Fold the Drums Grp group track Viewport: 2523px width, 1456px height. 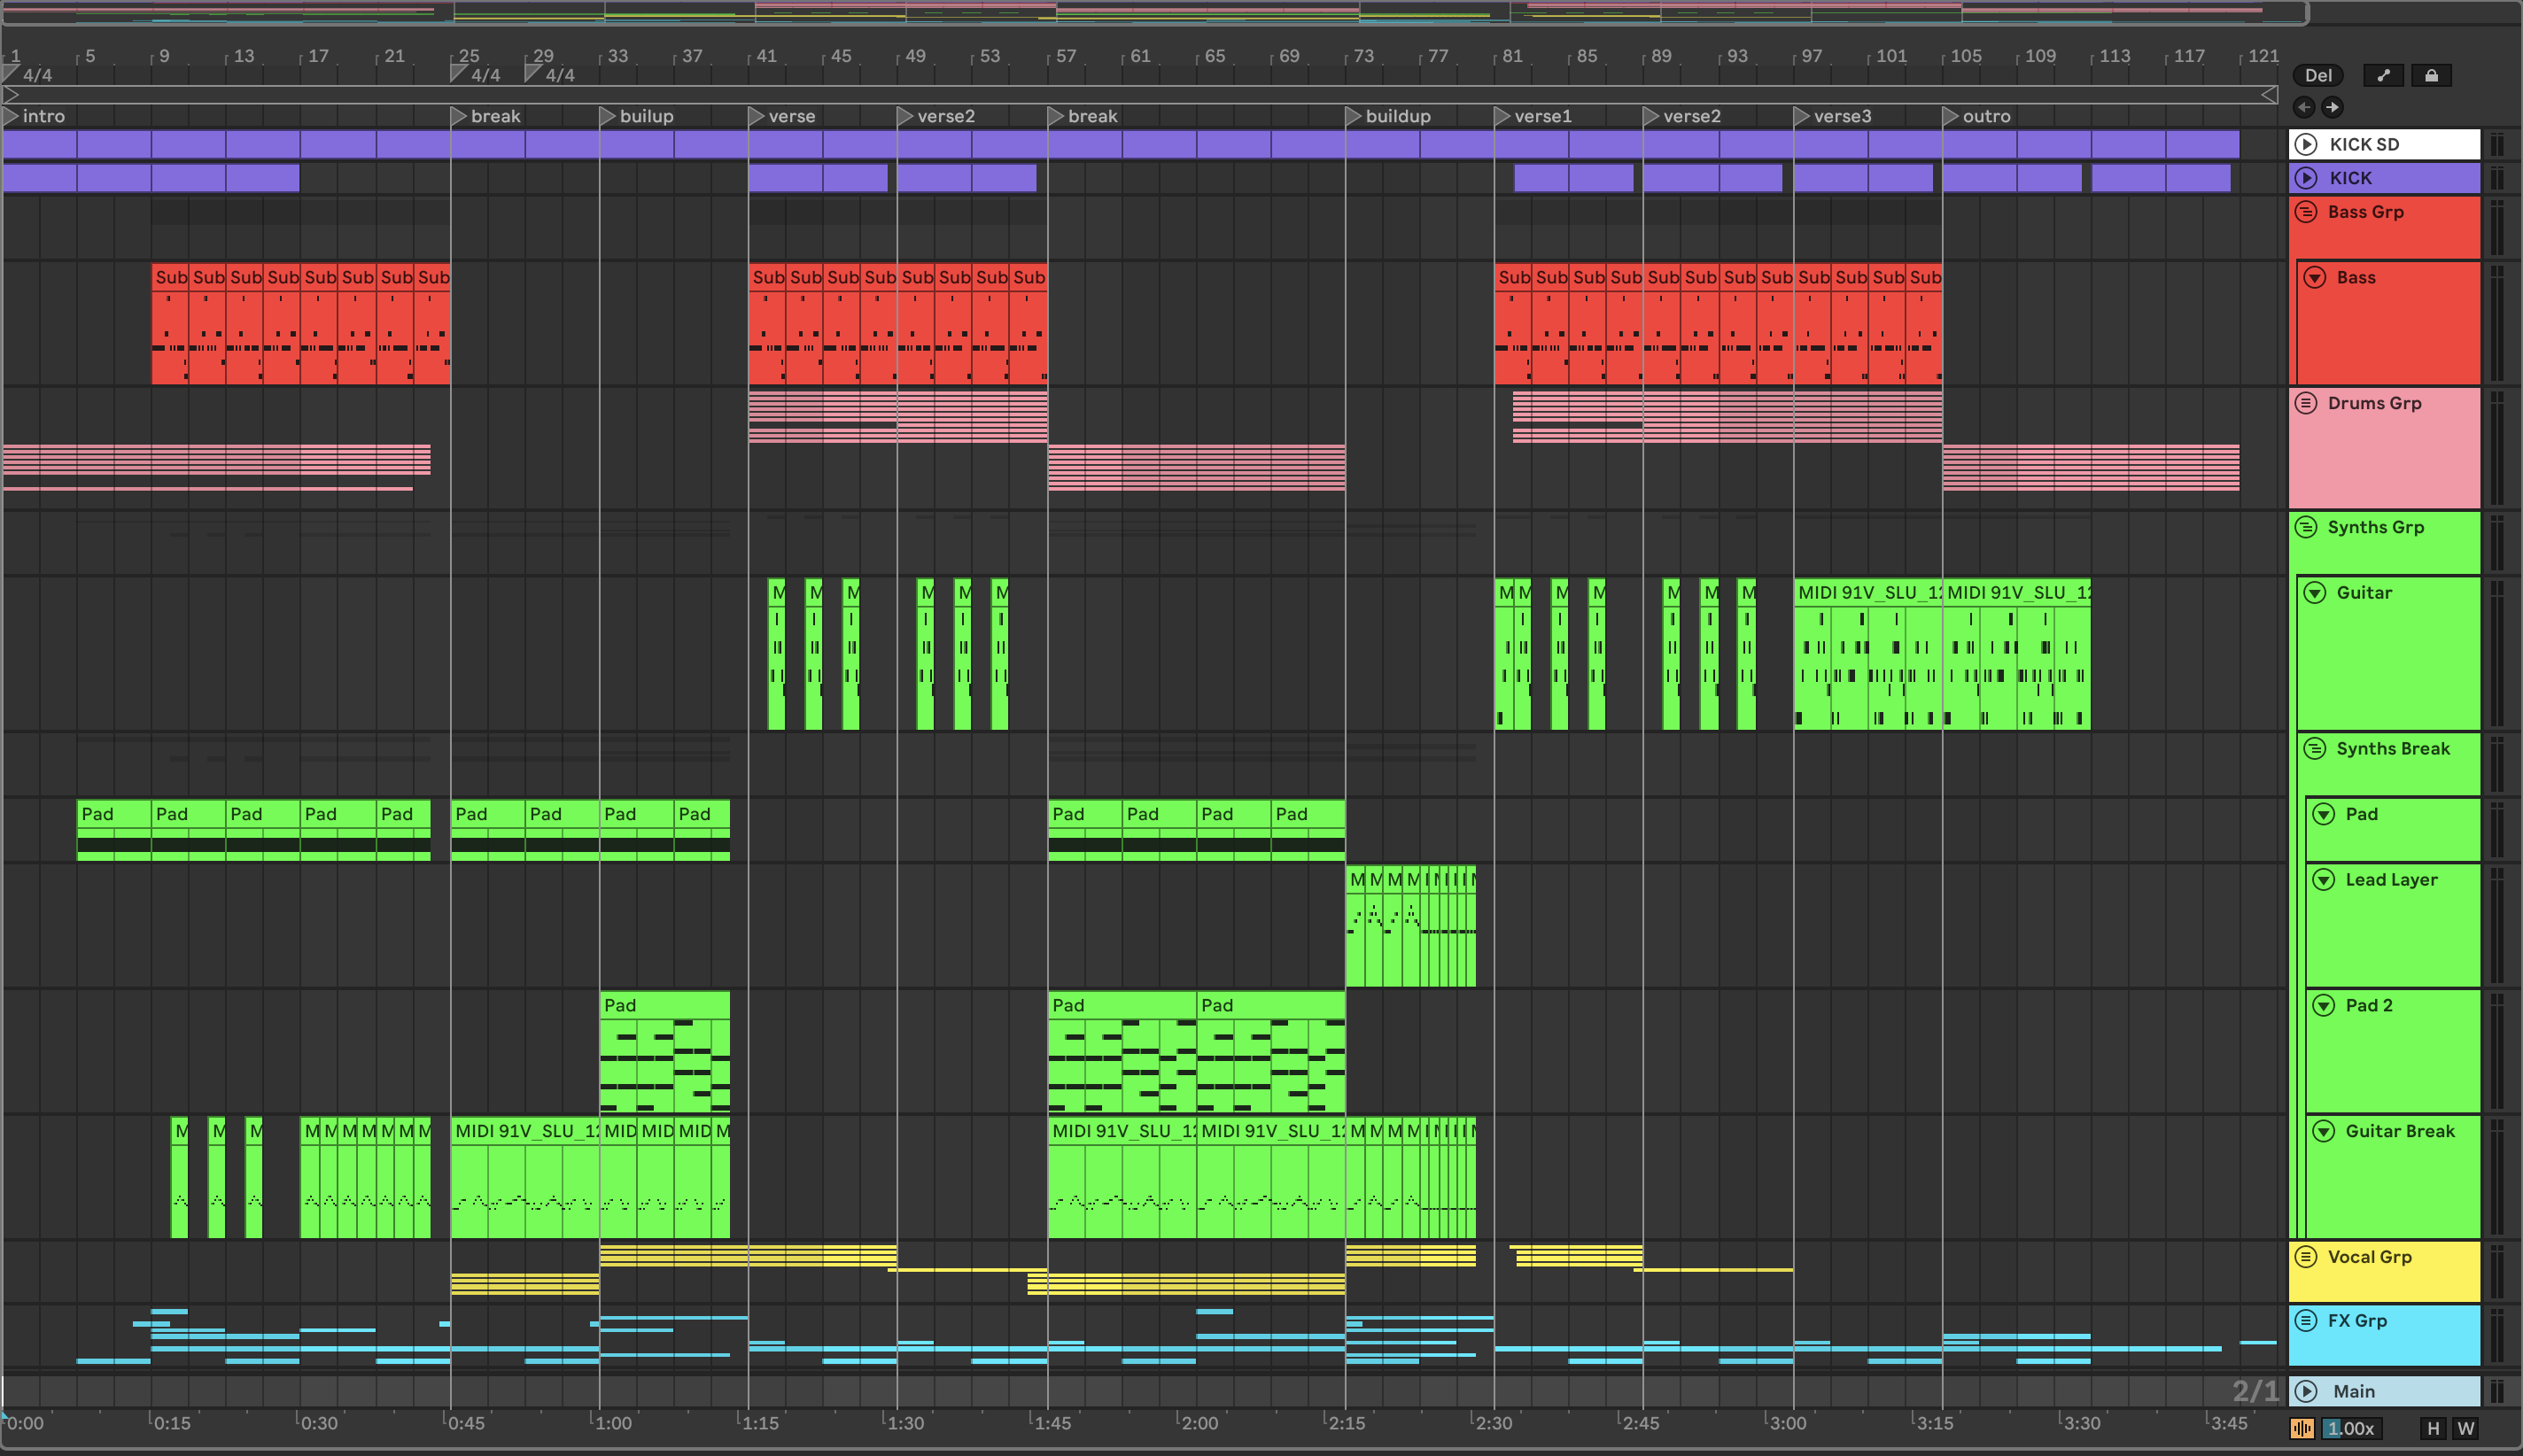tap(2306, 403)
